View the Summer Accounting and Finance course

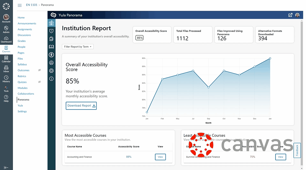[x=281, y=157]
